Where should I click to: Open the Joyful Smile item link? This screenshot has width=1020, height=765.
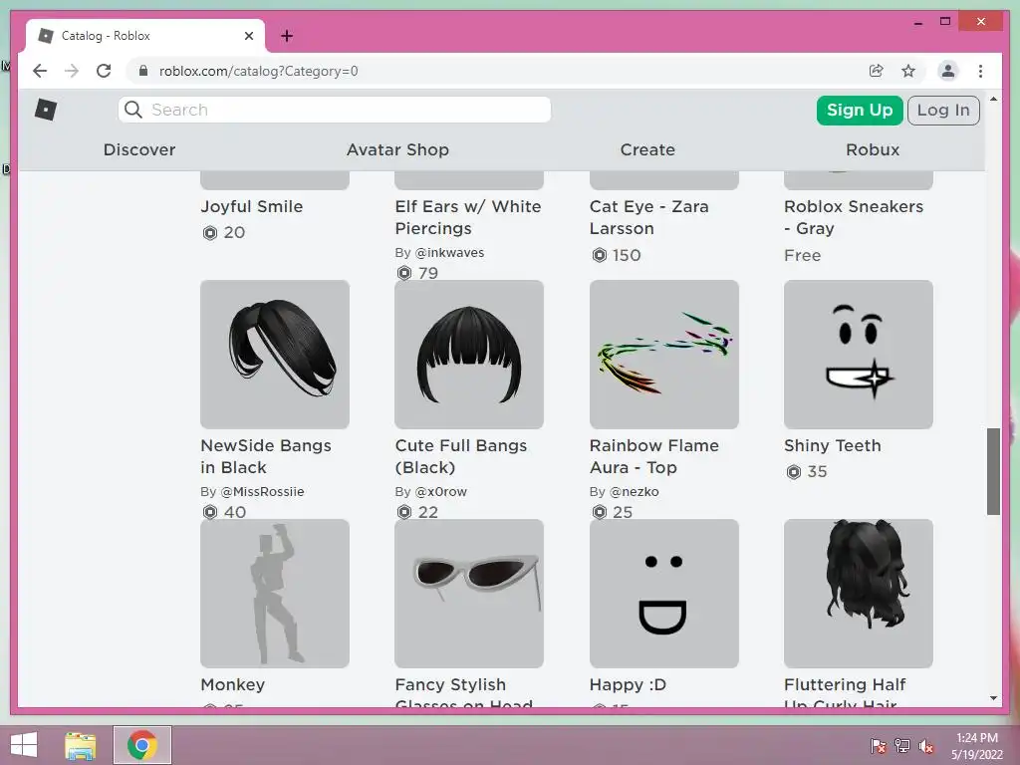point(252,206)
